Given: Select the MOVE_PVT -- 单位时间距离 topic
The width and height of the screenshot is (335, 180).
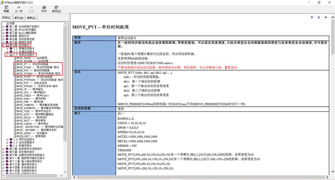Looking at the screenshot, I should point(33,70).
